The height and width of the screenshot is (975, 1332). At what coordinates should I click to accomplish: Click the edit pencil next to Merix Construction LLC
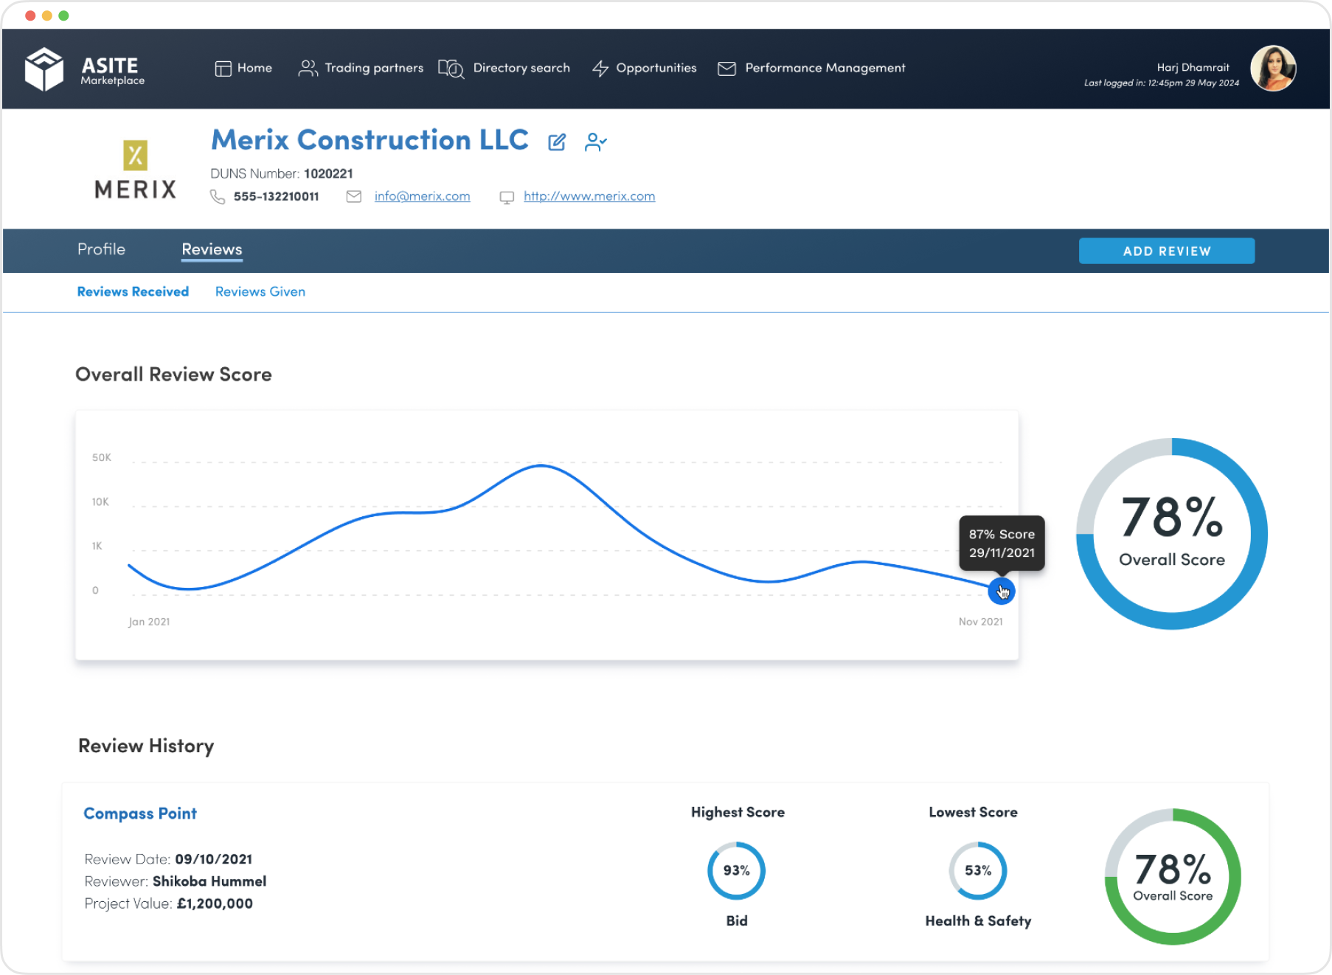click(557, 141)
